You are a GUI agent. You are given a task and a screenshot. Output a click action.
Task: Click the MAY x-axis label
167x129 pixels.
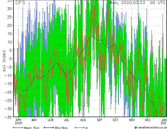click(x=34, y=120)
